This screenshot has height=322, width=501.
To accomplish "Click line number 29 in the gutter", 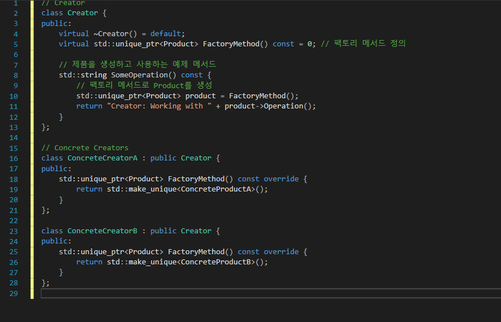I will click(14, 294).
